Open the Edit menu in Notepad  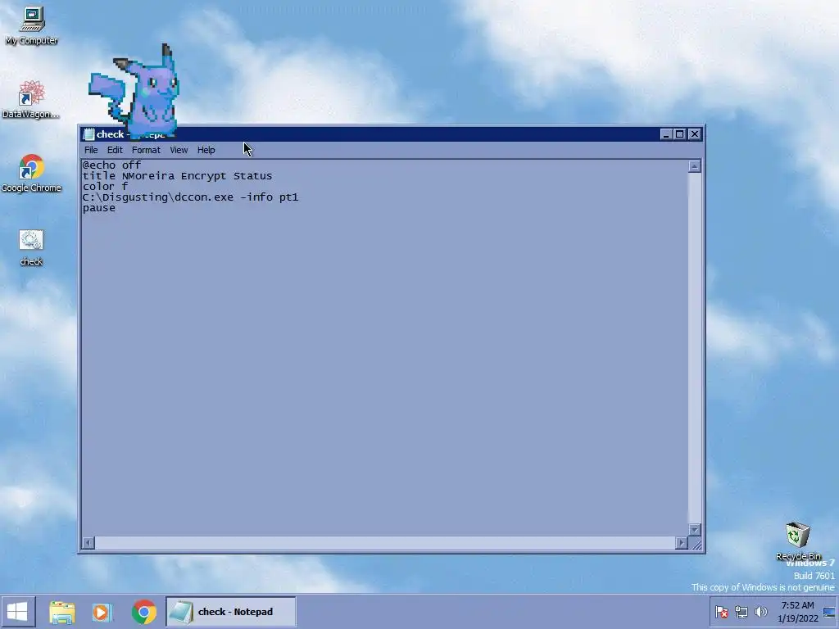tap(115, 151)
